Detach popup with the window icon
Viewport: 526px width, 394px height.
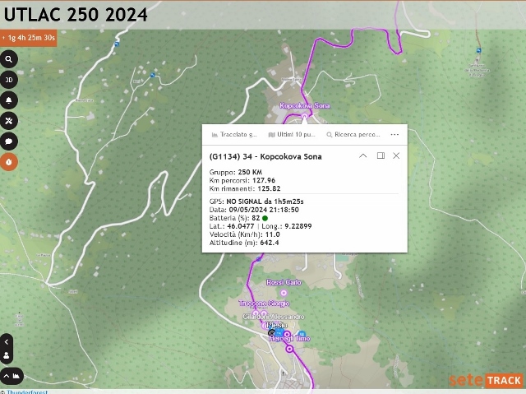(x=381, y=155)
